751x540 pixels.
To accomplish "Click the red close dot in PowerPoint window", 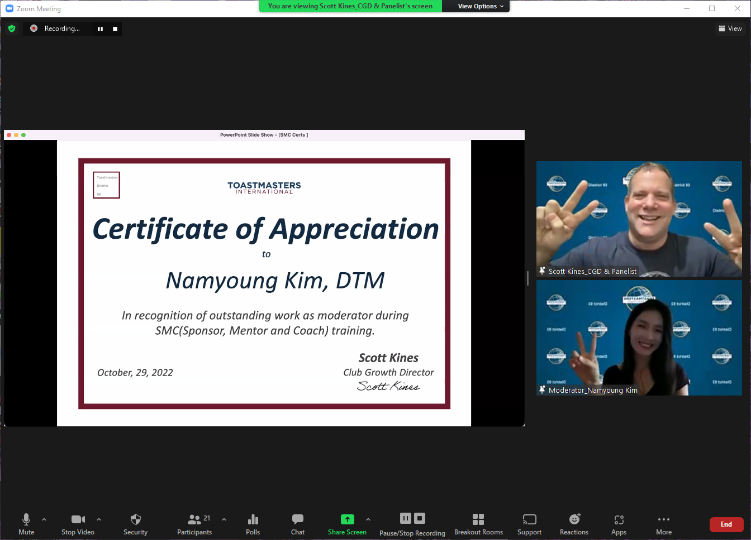I will (9, 135).
